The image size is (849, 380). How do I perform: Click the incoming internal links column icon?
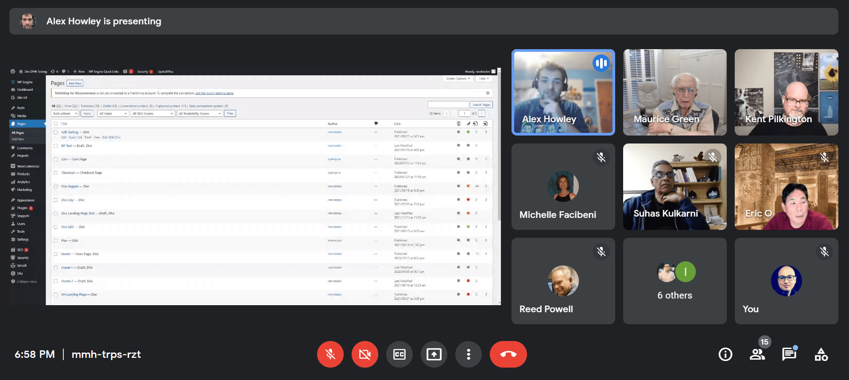click(x=485, y=124)
